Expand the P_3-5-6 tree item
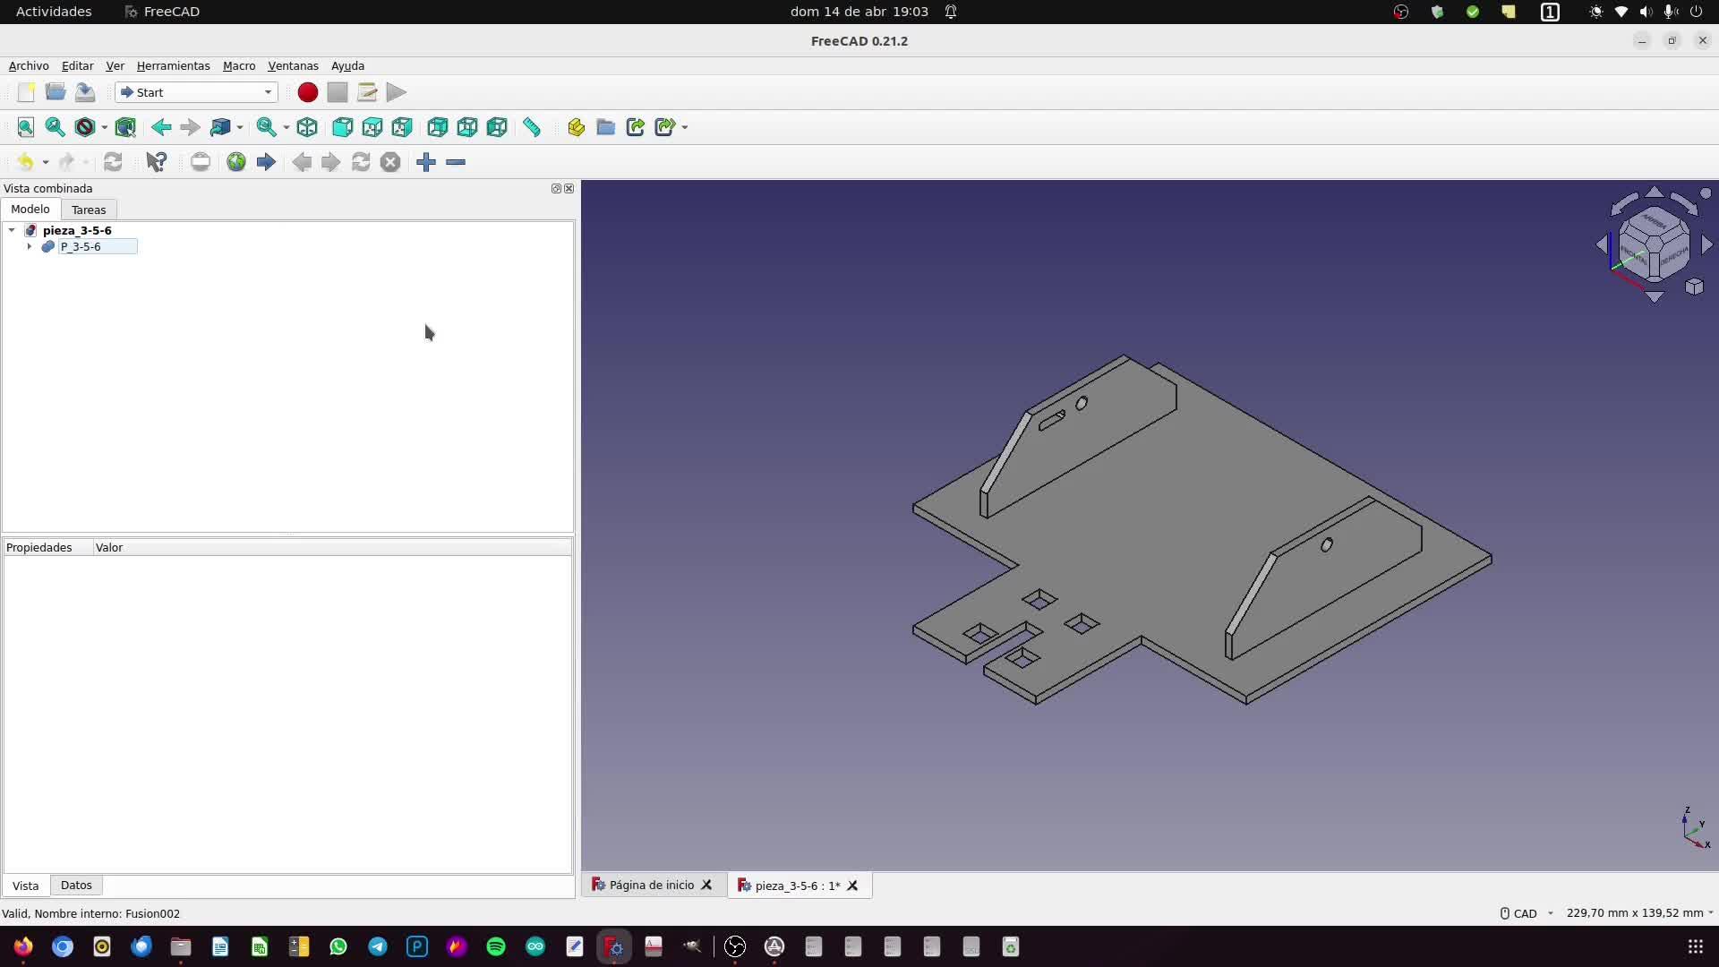 [x=30, y=246]
